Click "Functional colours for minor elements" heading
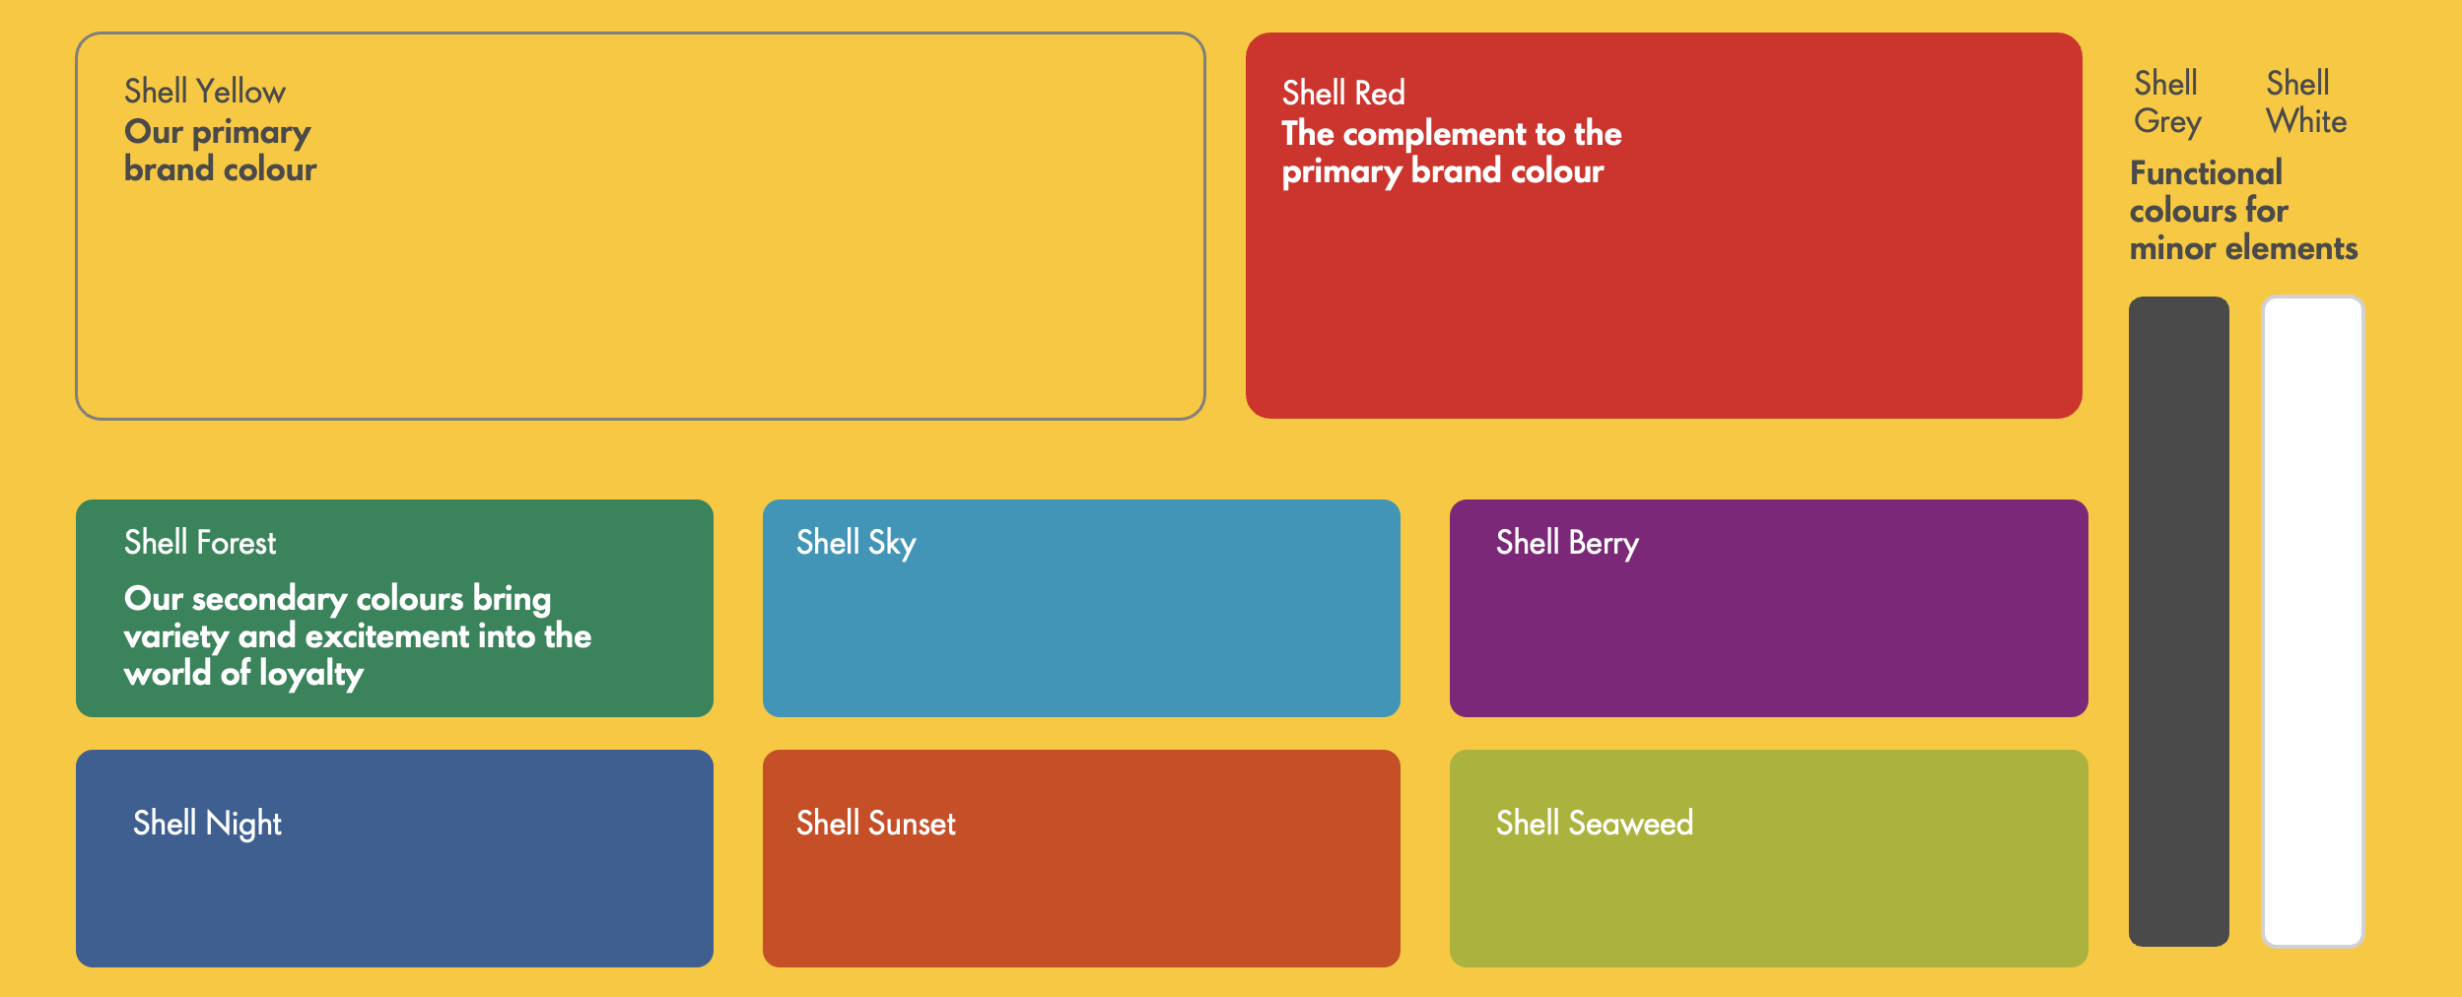This screenshot has width=2462, height=997. click(x=2242, y=211)
